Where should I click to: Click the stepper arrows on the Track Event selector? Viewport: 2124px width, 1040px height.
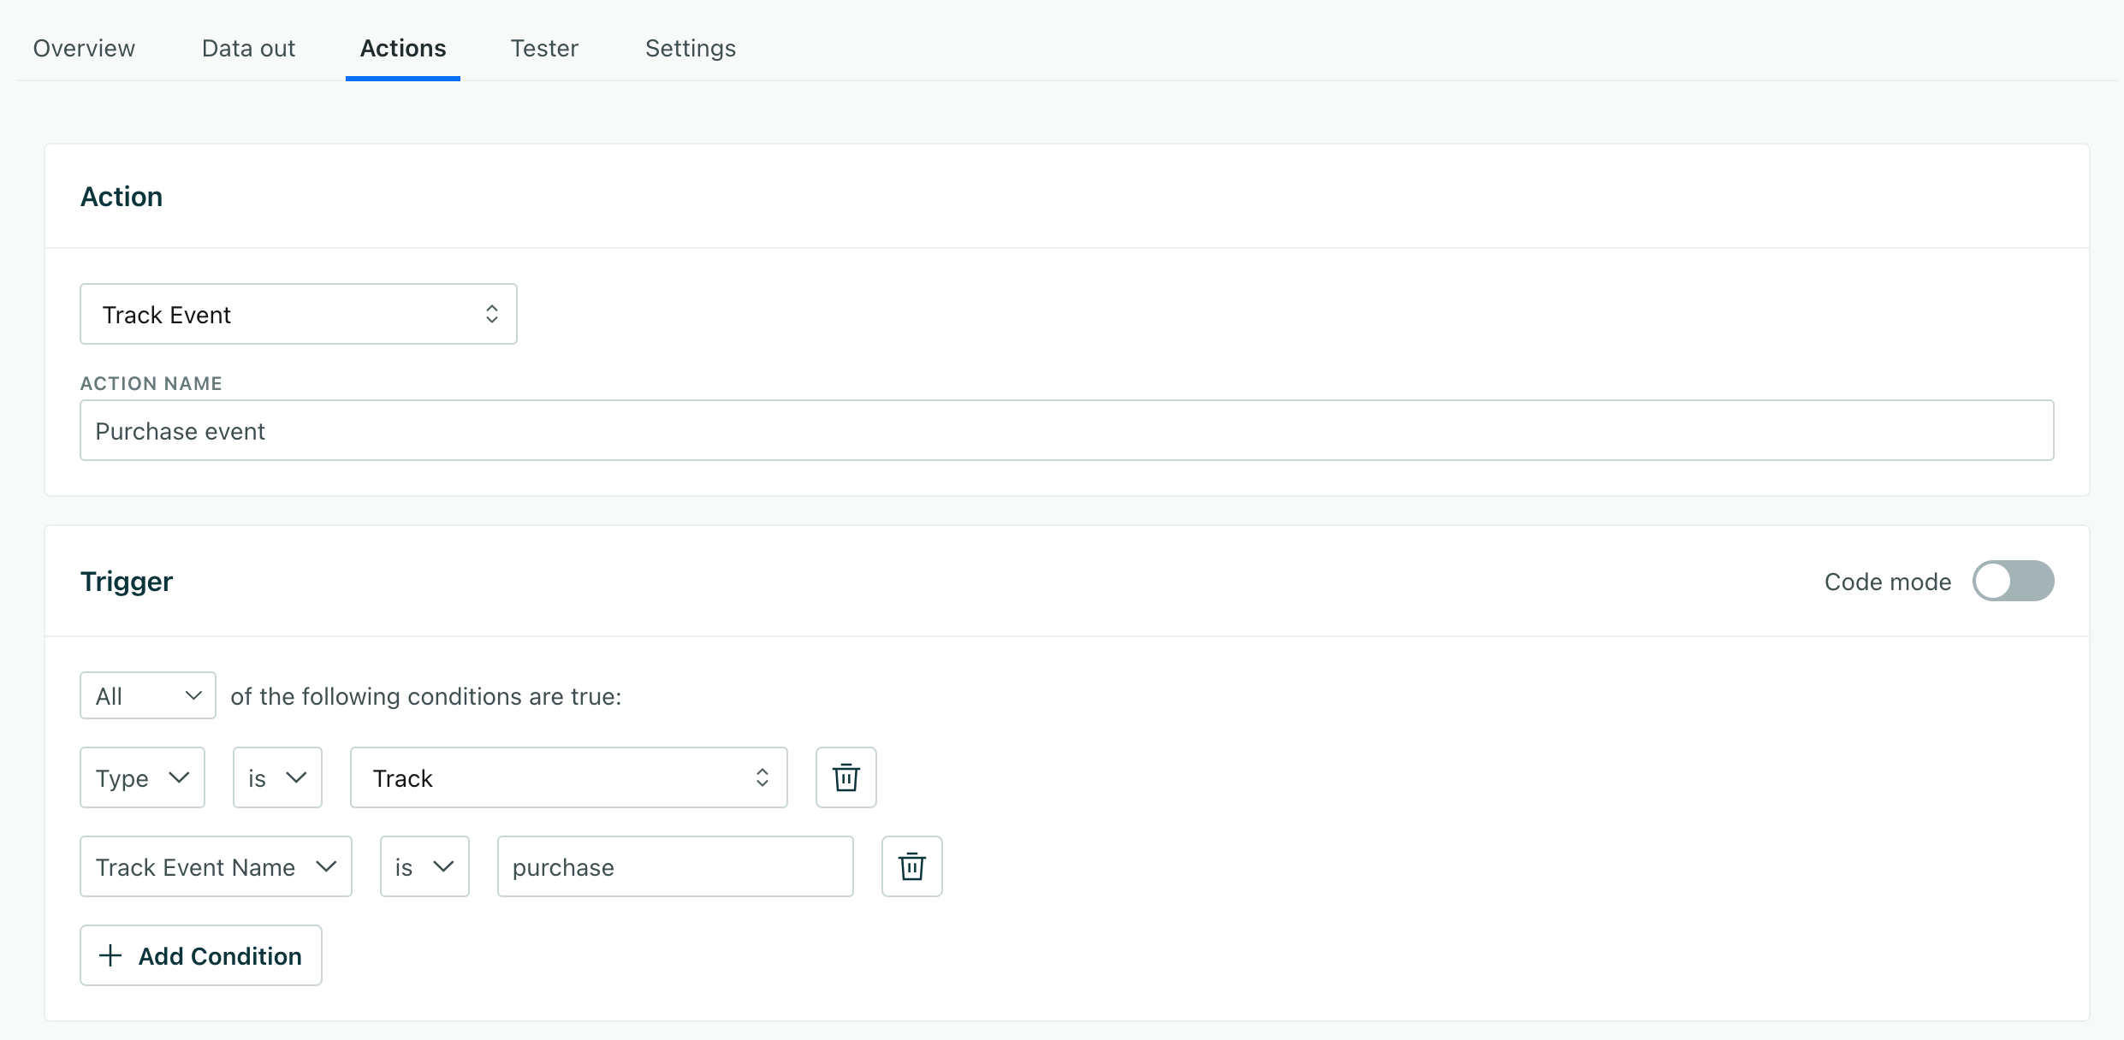[491, 314]
